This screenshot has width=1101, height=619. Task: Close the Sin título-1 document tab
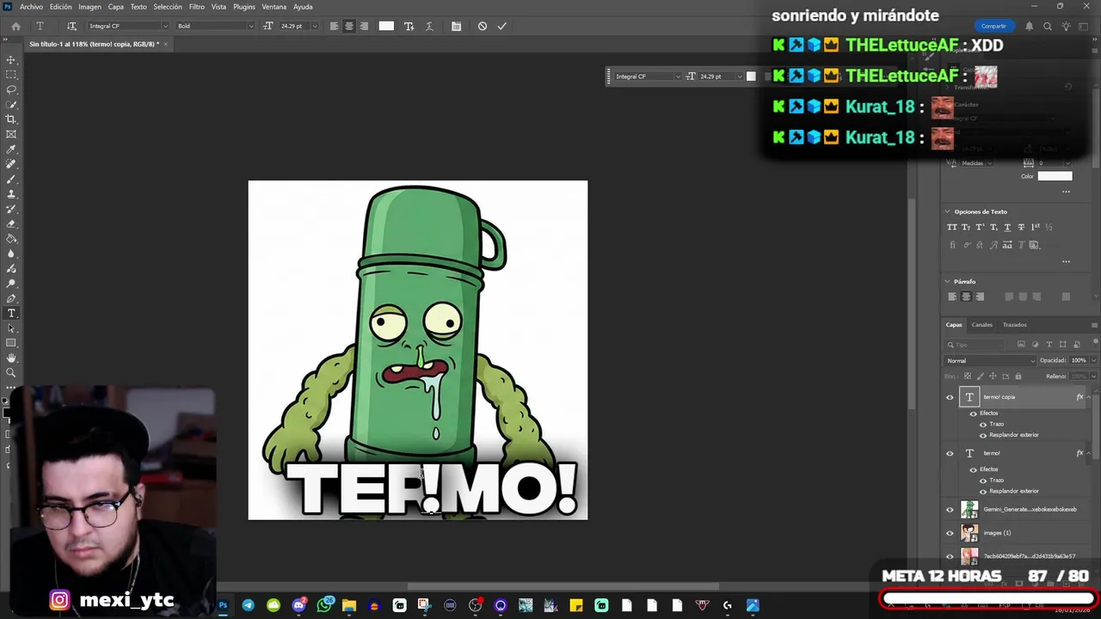pos(165,44)
